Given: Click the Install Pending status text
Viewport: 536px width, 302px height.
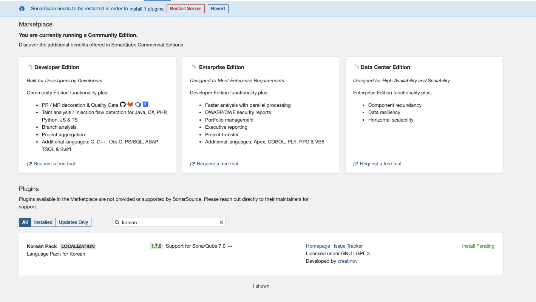Looking at the screenshot, I should [x=478, y=246].
